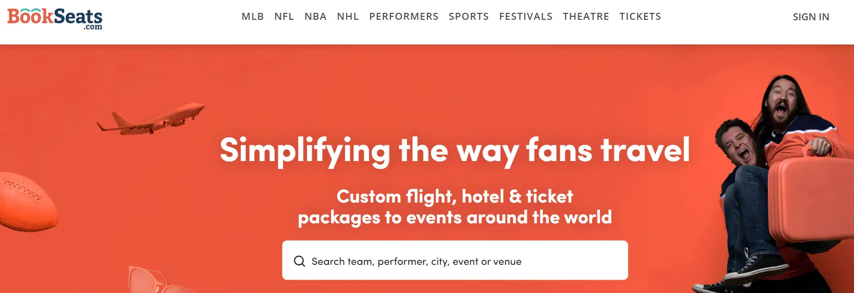The image size is (854, 293).
Task: Click the orange suitcase graphic
Action: pos(811,198)
